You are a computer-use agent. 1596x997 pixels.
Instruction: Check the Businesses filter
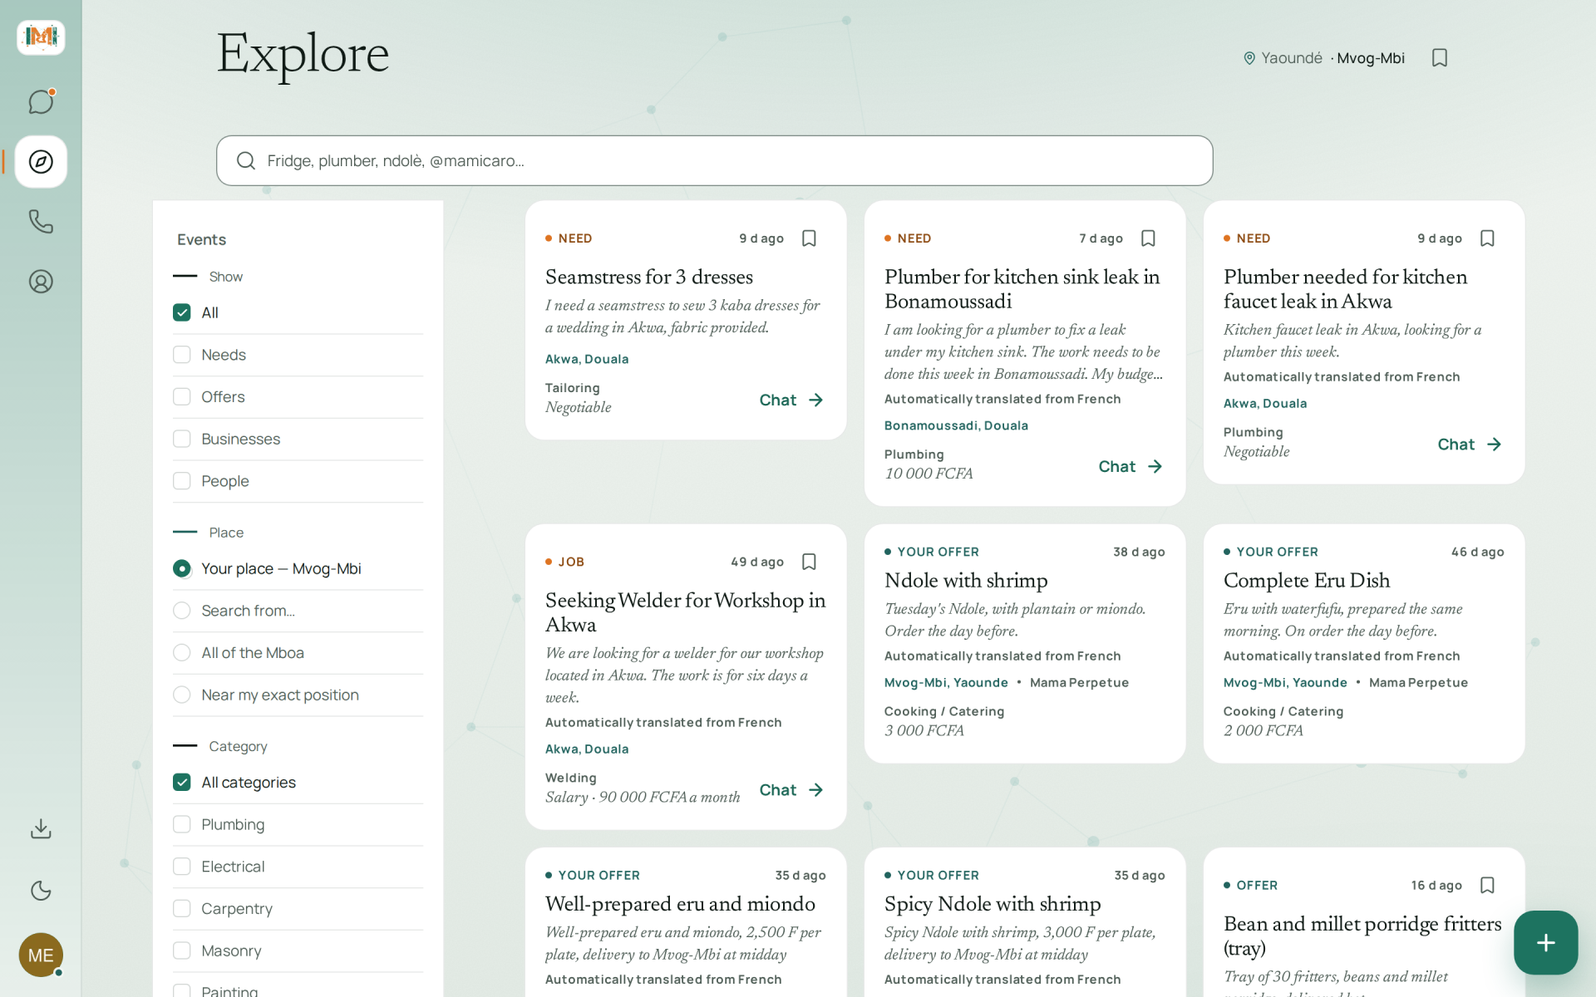(181, 439)
